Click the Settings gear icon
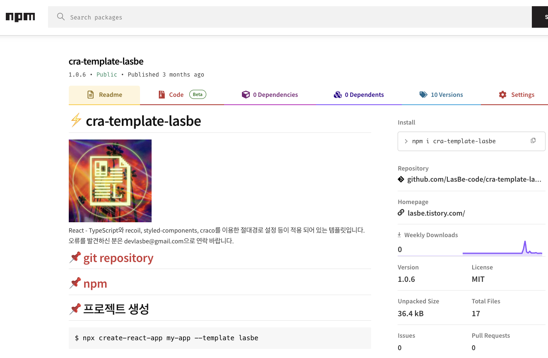The image size is (548, 358). tap(503, 95)
